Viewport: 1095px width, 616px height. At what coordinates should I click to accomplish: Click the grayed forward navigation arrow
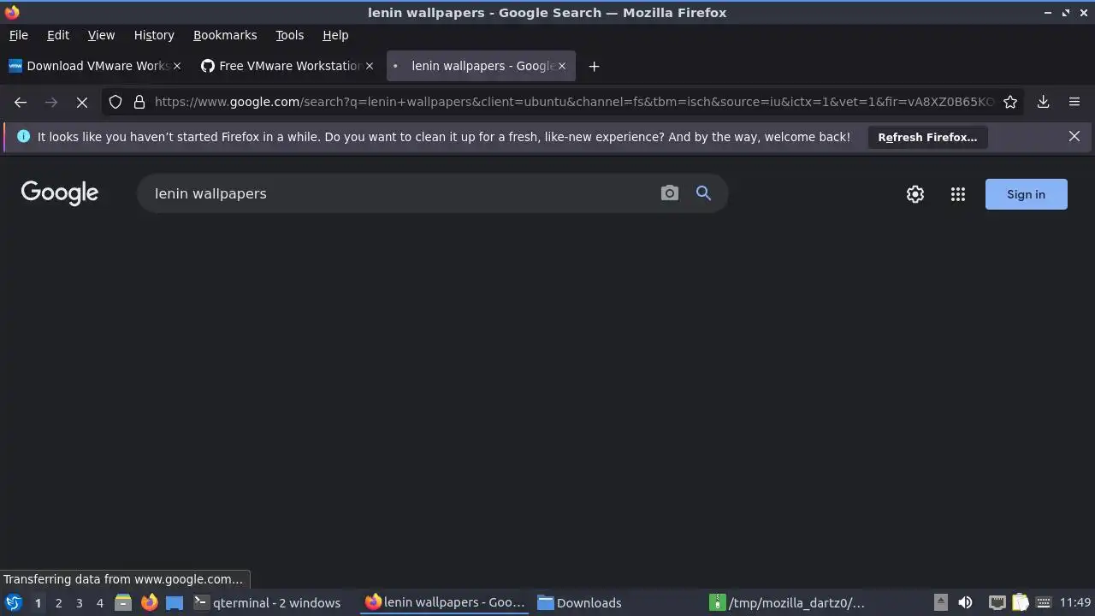[51, 102]
